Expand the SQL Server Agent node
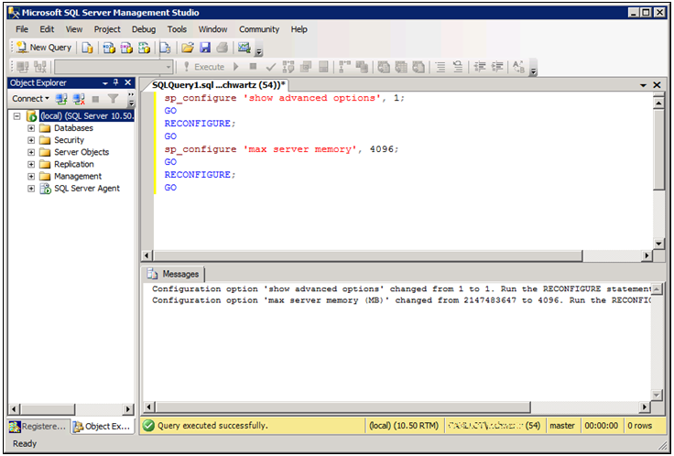 click(31, 189)
